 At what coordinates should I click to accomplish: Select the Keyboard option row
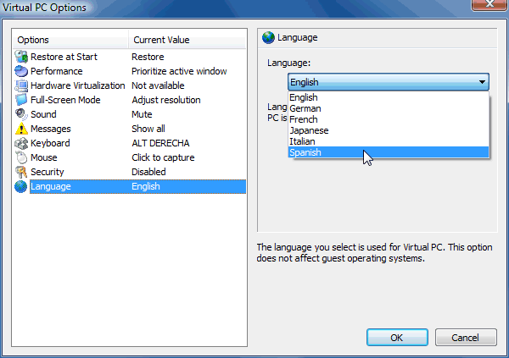click(130, 143)
